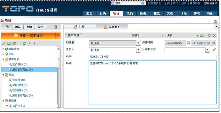The width and height of the screenshot is (221, 113).
Task: Click the 名字 input field
Action: click(153, 57)
